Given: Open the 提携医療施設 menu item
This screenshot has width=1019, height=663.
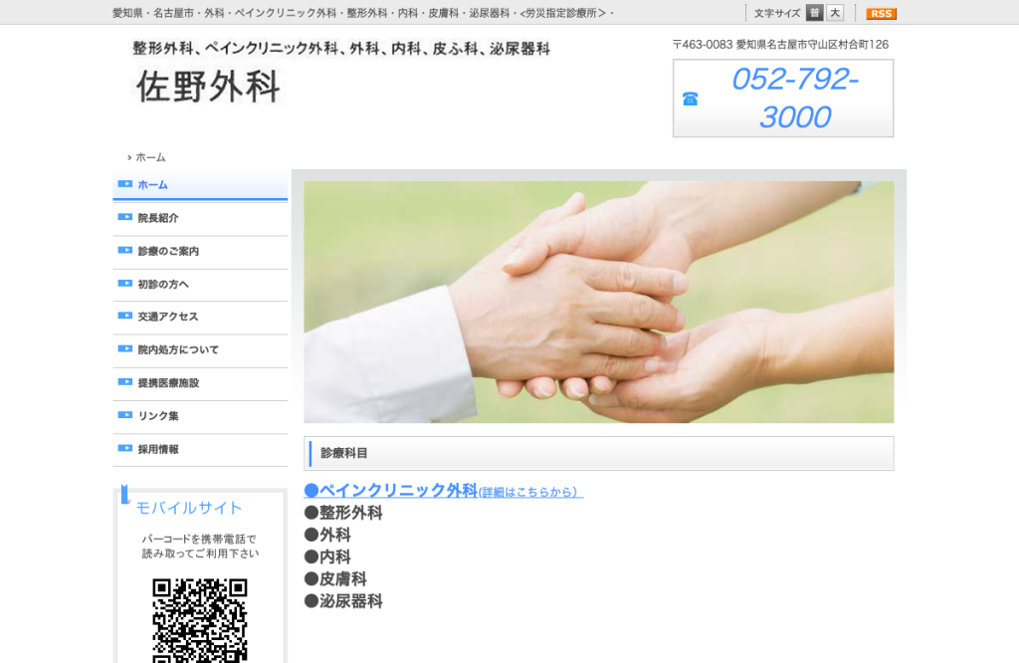Looking at the screenshot, I should [200, 383].
